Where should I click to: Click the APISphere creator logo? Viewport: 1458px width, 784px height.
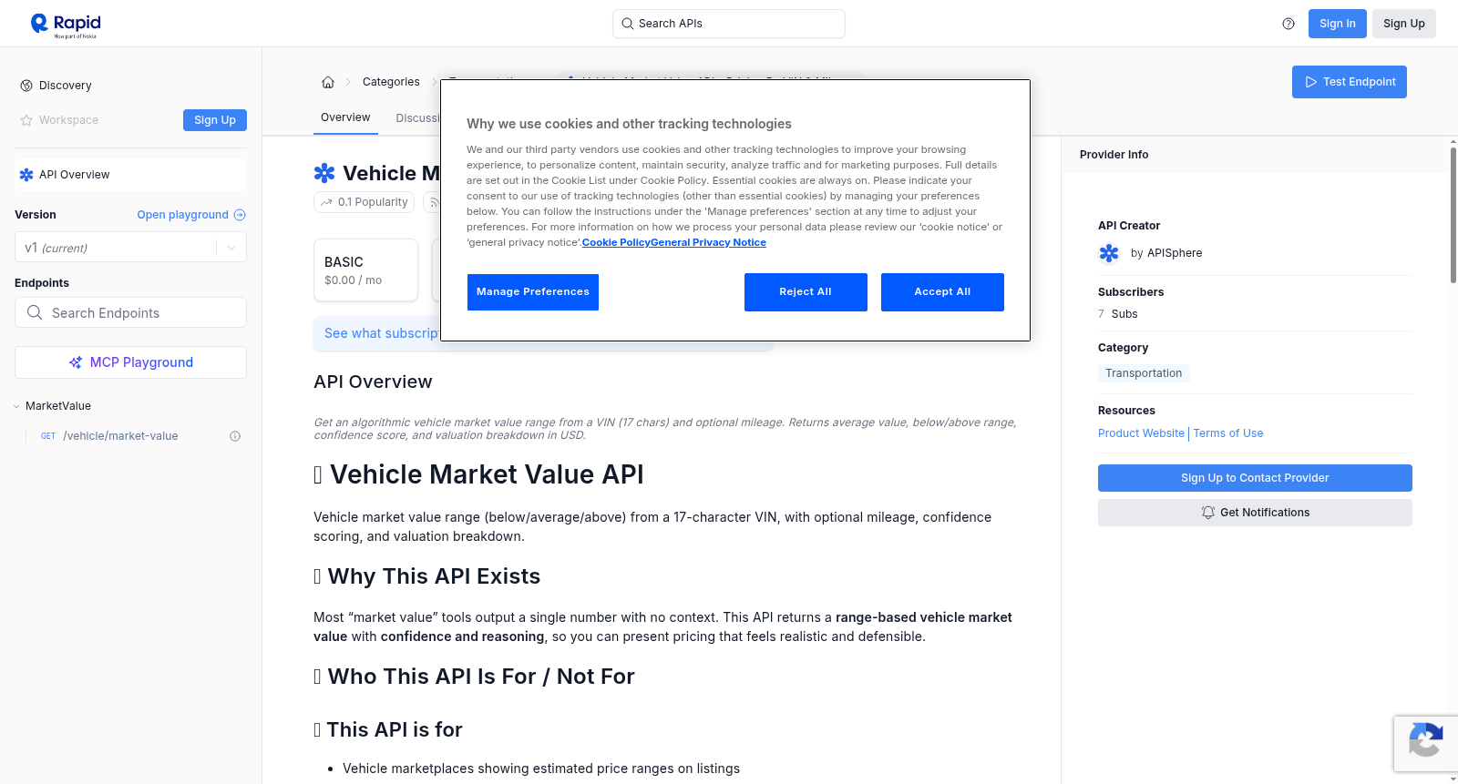pyautogui.click(x=1109, y=253)
